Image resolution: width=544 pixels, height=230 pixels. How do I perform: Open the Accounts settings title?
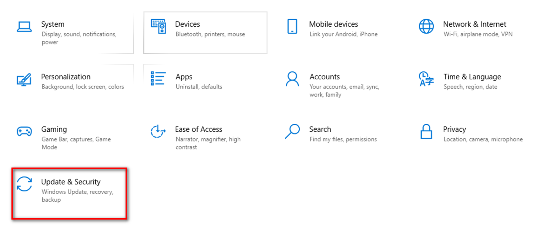pyautogui.click(x=325, y=77)
